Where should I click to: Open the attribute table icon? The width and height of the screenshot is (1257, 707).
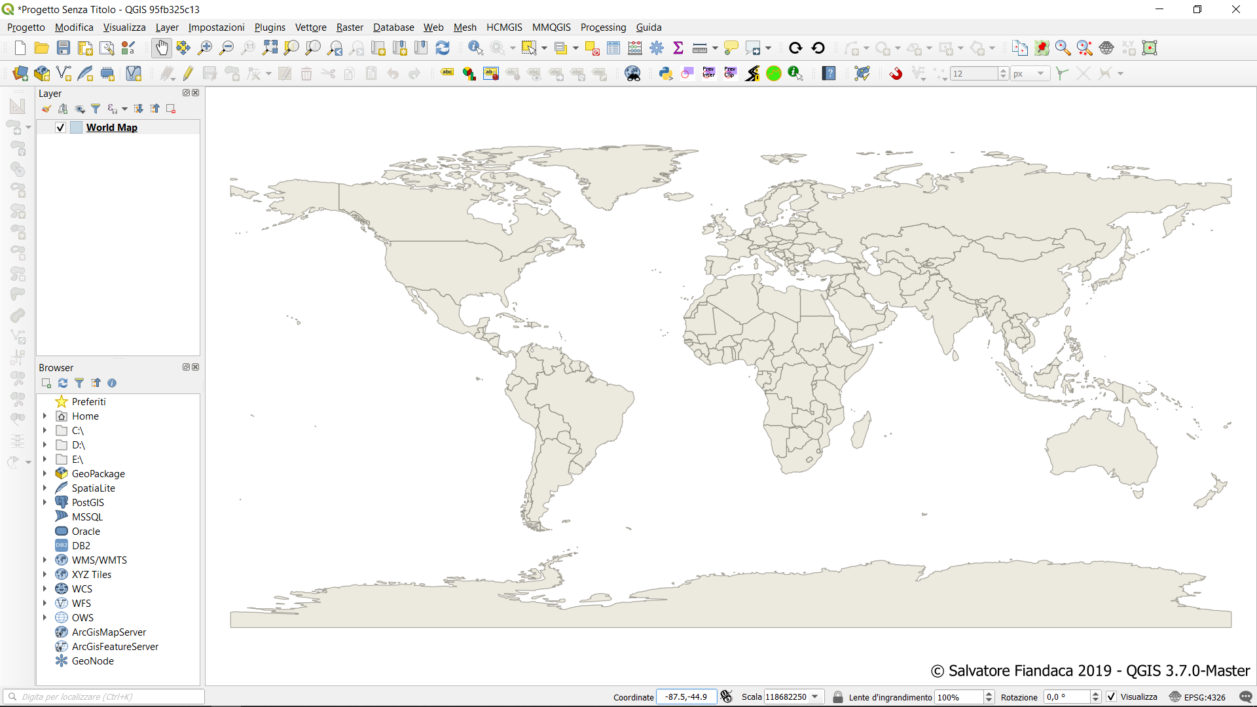[613, 48]
